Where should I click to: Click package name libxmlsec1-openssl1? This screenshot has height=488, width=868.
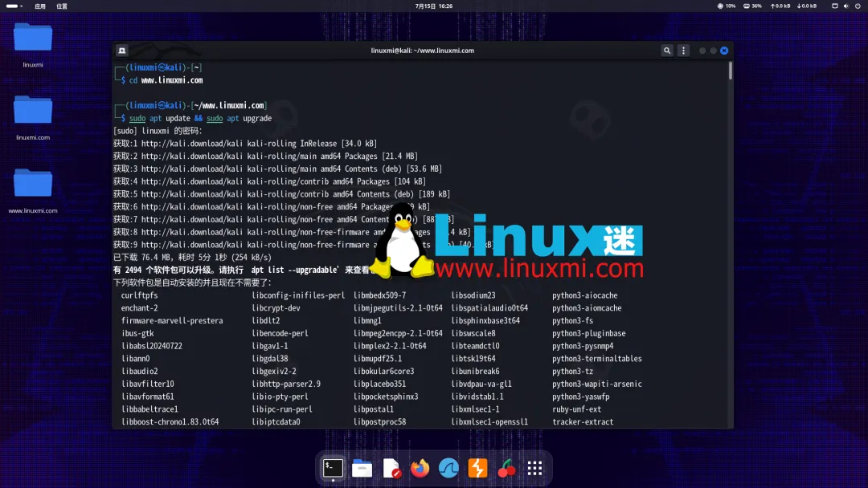[489, 421]
